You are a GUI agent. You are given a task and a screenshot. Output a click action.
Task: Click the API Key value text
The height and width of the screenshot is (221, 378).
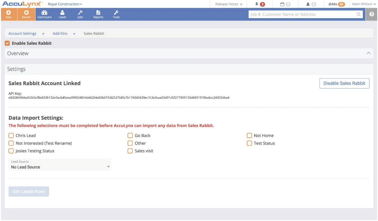pyautogui.click(x=119, y=98)
